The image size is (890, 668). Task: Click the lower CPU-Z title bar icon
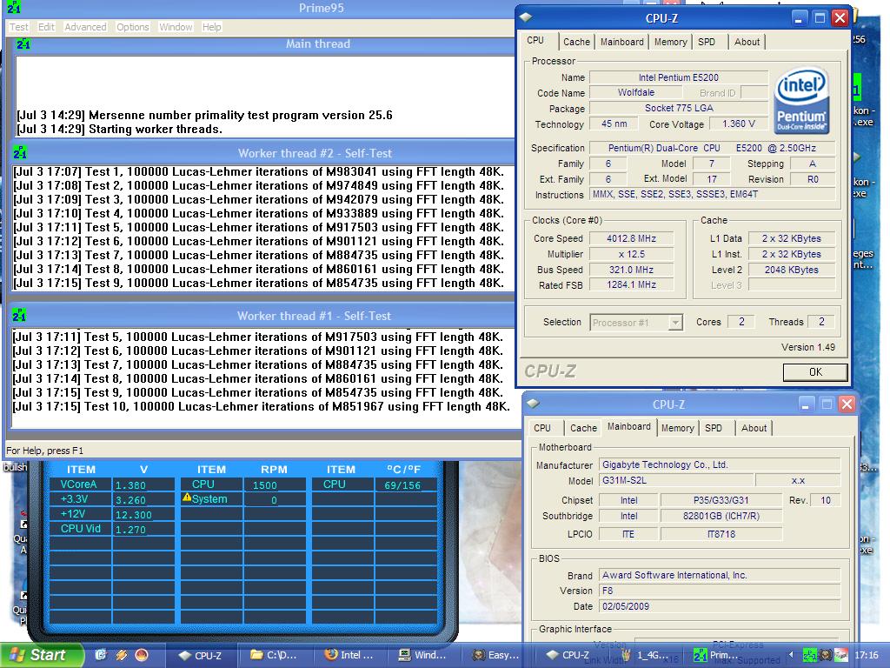click(533, 404)
